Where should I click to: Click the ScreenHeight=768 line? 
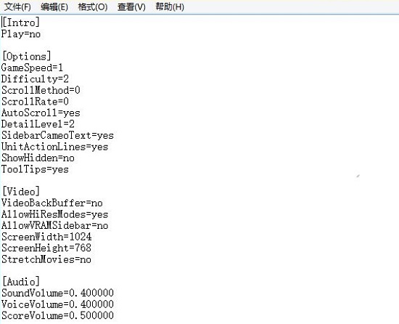coord(46,248)
